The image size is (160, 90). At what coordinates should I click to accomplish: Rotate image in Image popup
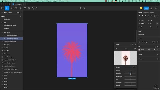tap(135, 49)
